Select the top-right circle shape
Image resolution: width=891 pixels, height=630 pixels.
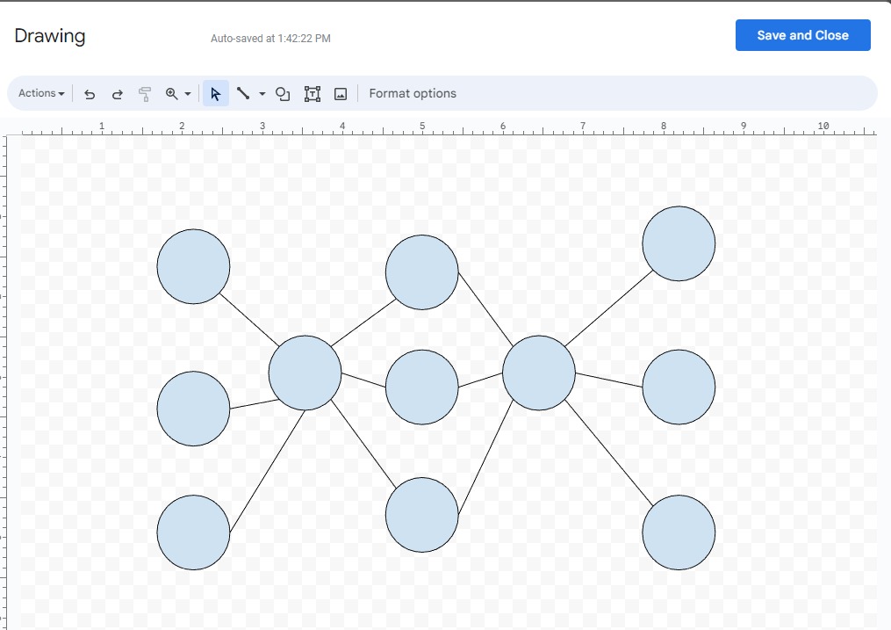[679, 243]
